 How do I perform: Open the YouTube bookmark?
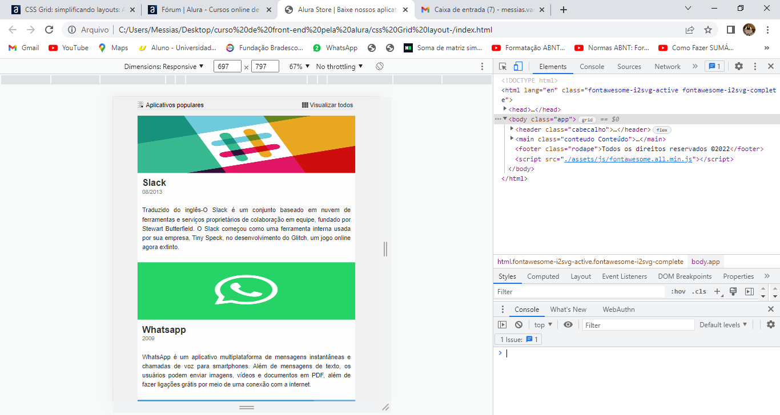click(x=69, y=48)
